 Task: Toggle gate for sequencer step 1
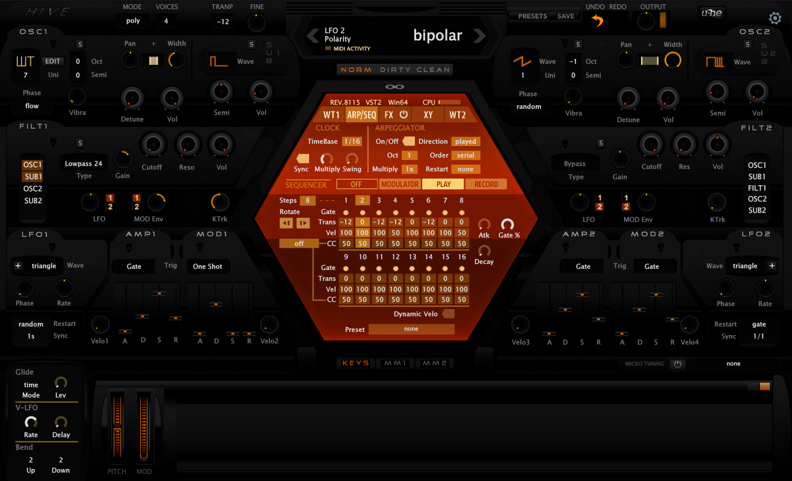pyautogui.click(x=346, y=212)
